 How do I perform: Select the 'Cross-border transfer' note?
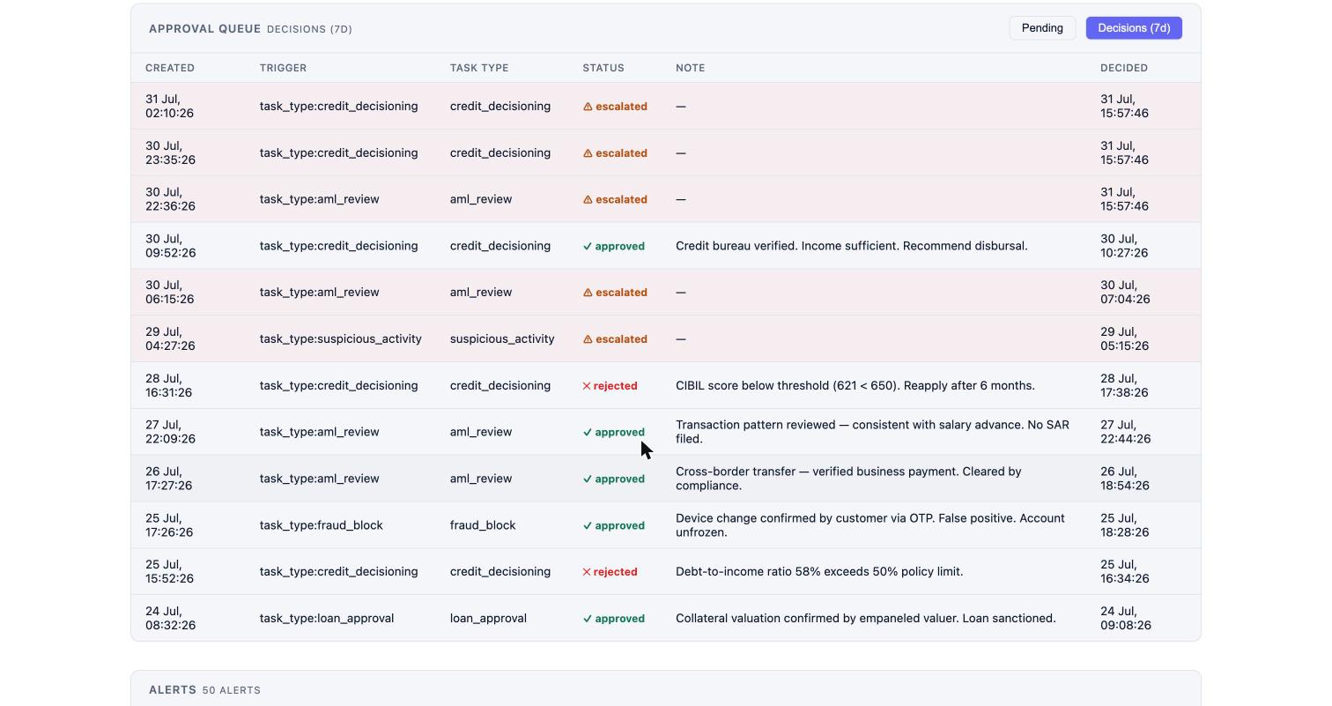click(x=848, y=479)
